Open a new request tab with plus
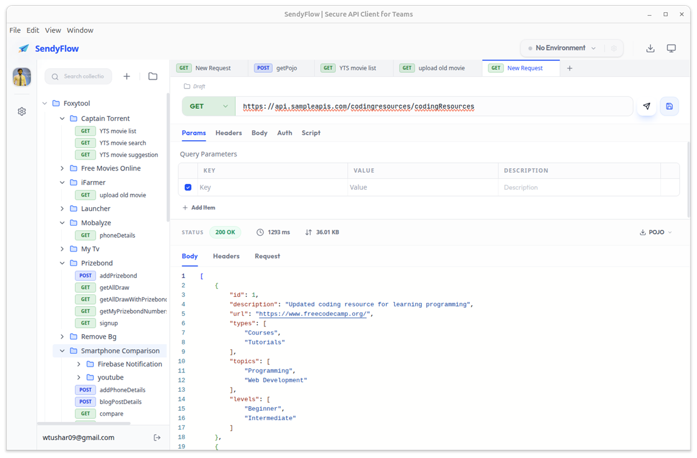The height and width of the screenshot is (458, 697). (569, 68)
